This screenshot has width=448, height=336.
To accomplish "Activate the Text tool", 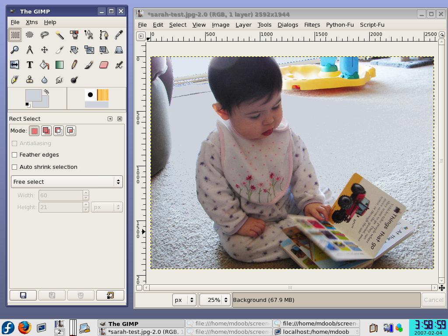I will pyautogui.click(x=29, y=65).
